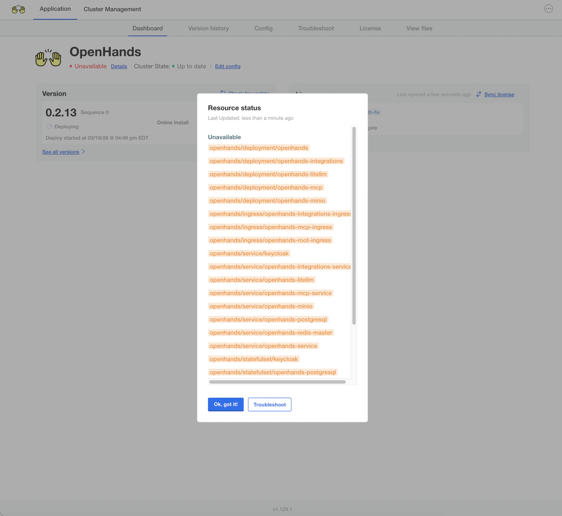Click the Sync license arrows icon
The height and width of the screenshot is (516, 562).
click(x=479, y=94)
